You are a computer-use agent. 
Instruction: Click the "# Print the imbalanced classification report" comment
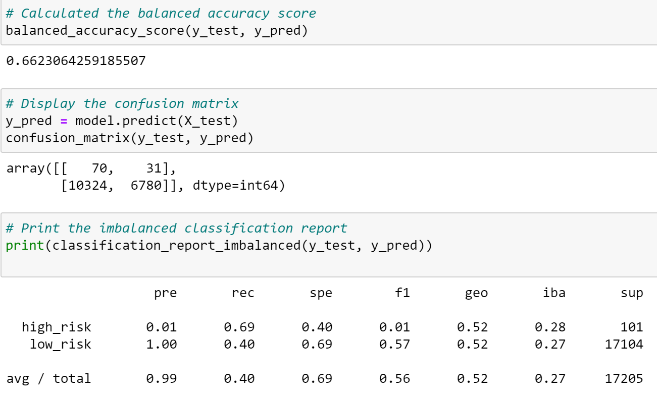177,229
